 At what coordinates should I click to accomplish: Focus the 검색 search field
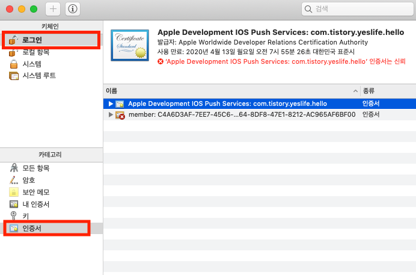(x=358, y=9)
